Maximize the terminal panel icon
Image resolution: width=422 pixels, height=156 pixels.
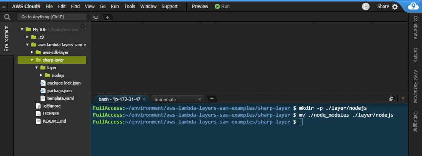[392, 98]
